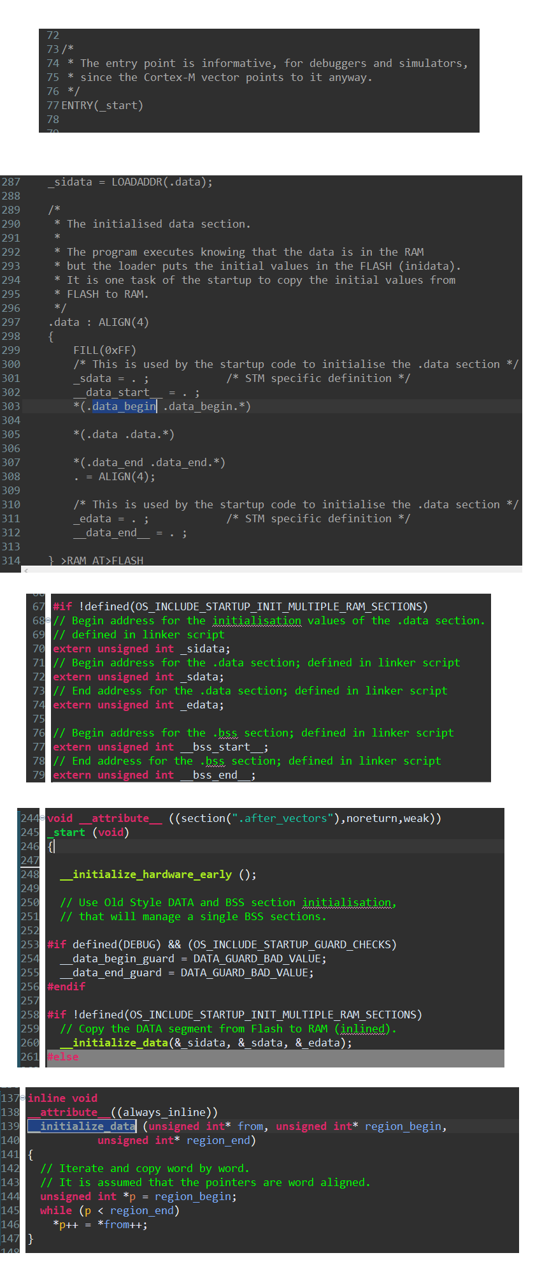This screenshot has height=1283, width=535.
Task: Click 'unsigned int *p = region_begin;' line
Action: coord(139,1196)
